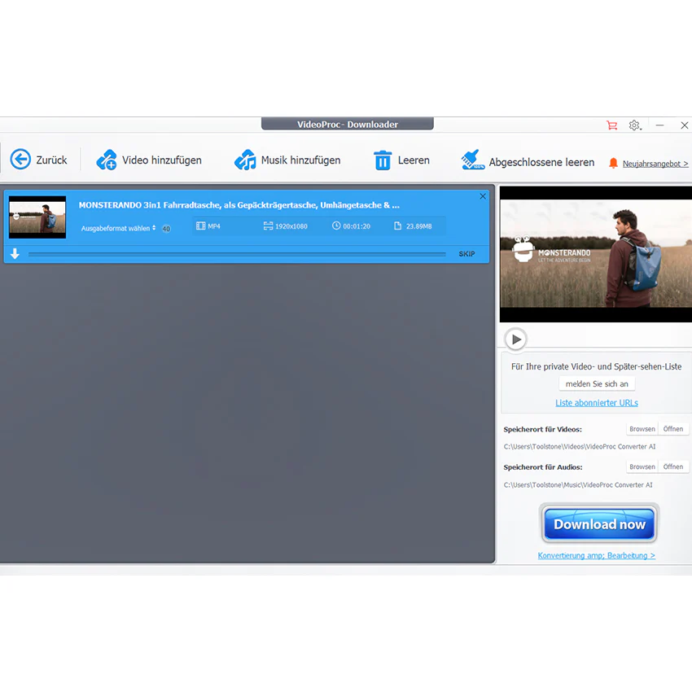Image resolution: width=692 pixels, height=692 pixels.
Task: Minimize the VideoProc Downloader window
Action: (659, 125)
